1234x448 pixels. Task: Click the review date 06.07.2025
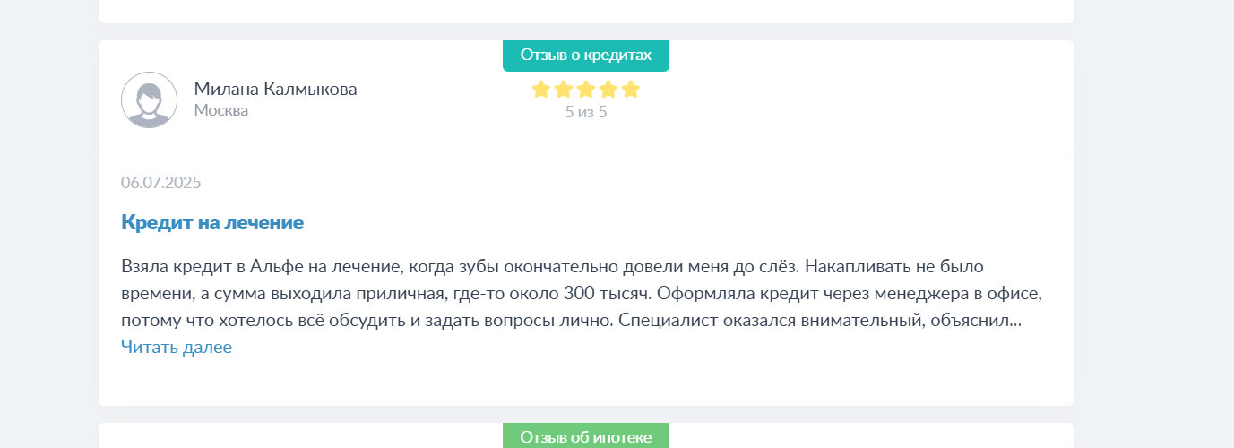[161, 183]
